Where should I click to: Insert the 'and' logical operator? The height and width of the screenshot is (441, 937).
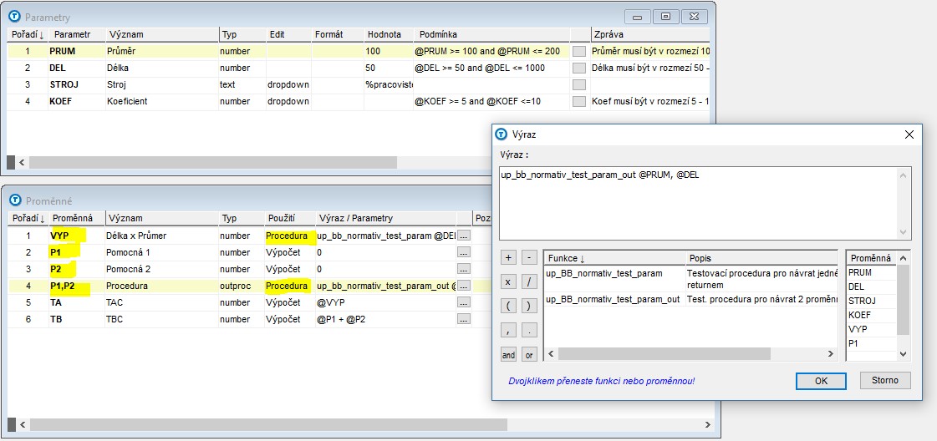pos(508,354)
